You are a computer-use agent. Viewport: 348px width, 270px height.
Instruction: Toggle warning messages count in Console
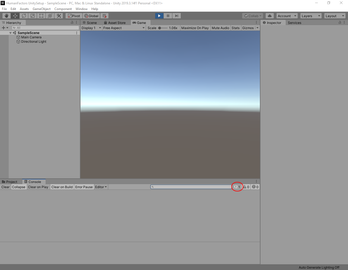point(246,187)
